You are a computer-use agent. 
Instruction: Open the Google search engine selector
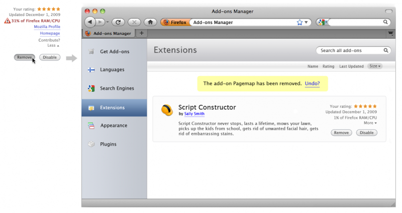click(x=323, y=22)
